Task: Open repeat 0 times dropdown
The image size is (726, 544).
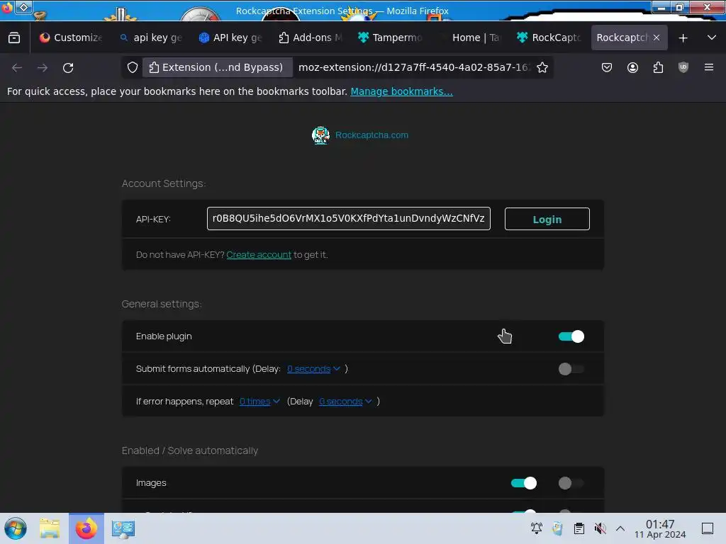Action: [259, 402]
